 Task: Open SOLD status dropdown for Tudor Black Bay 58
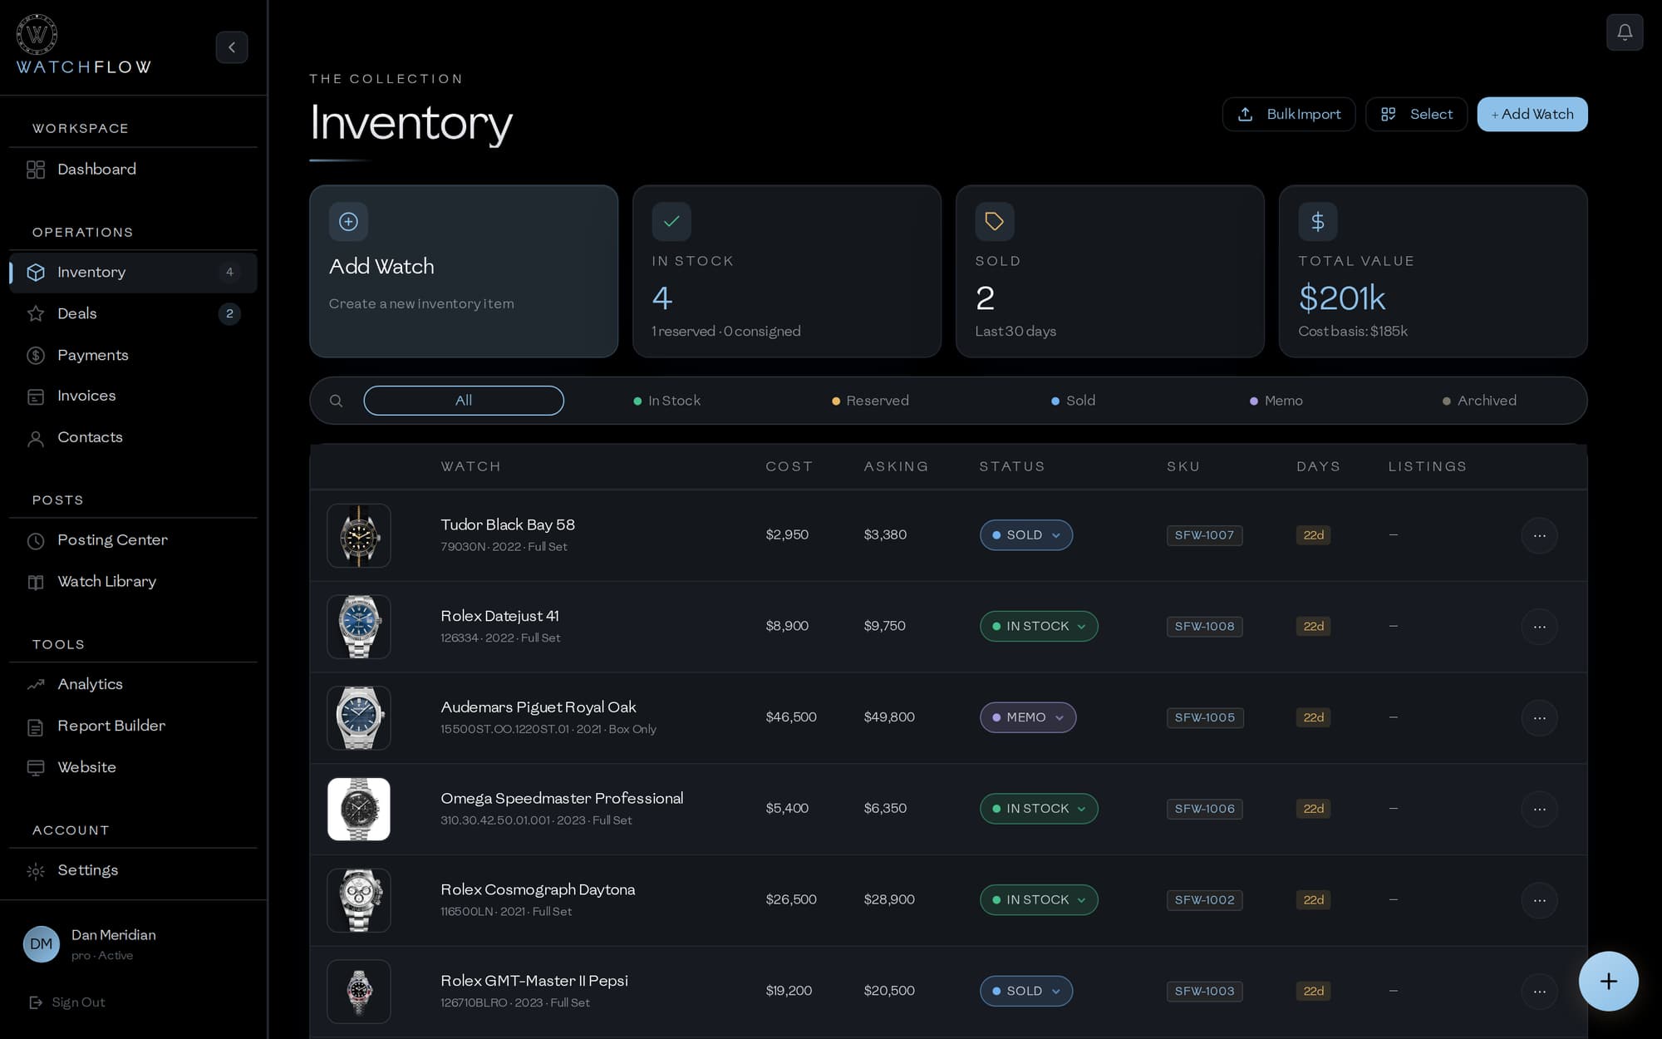click(x=1026, y=535)
